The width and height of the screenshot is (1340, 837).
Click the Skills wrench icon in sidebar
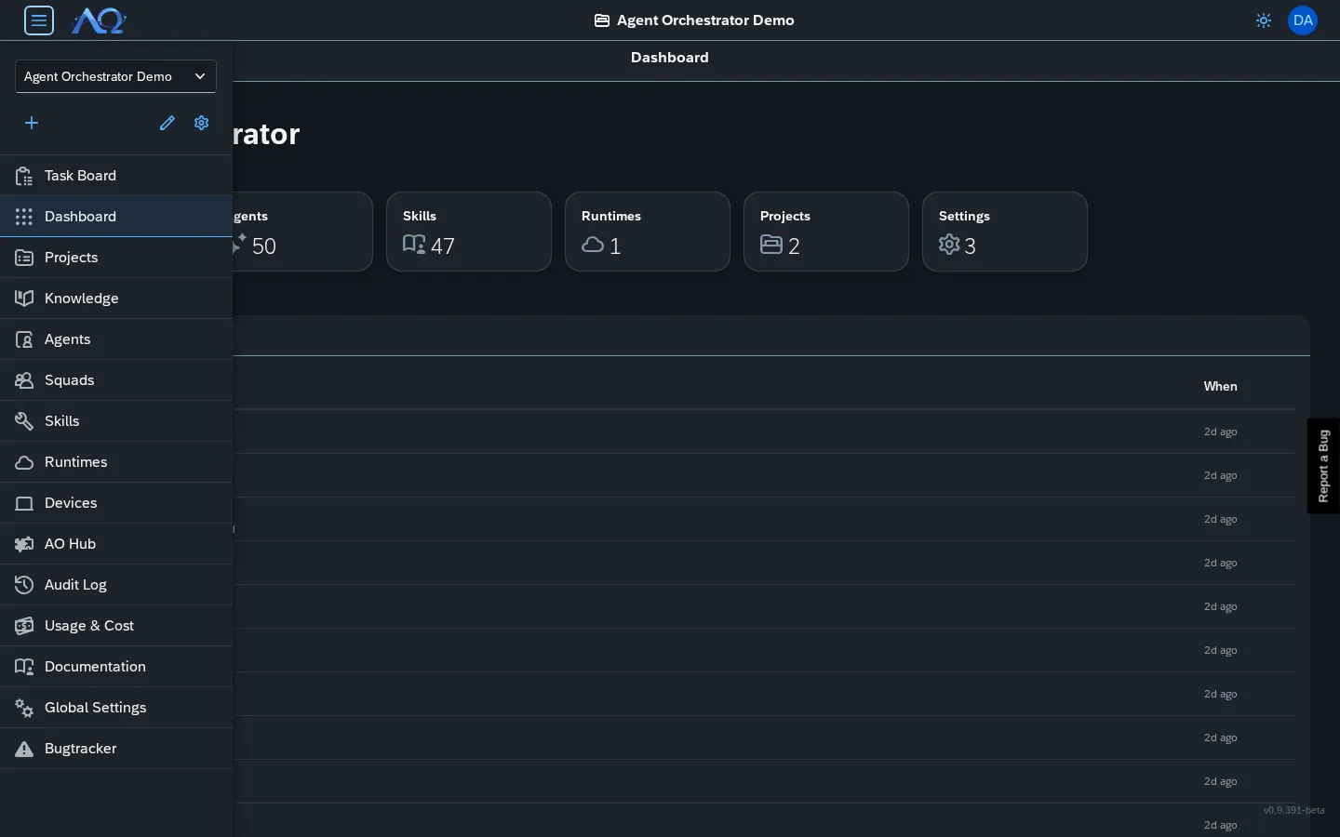(24, 421)
